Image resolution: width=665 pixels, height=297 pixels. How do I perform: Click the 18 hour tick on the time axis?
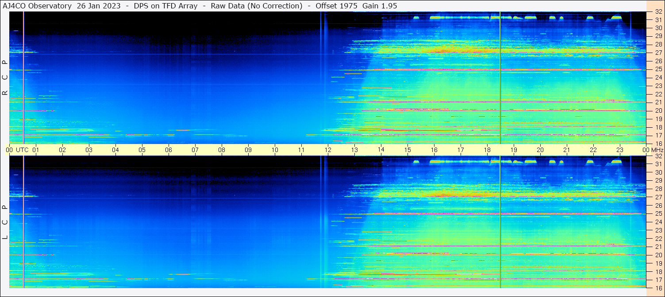coord(487,150)
